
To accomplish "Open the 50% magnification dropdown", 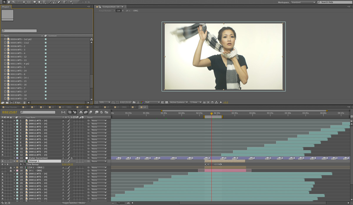I will pyautogui.click(x=104, y=102).
